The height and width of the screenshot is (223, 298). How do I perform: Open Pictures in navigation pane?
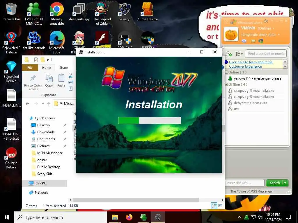click(x=43, y=146)
